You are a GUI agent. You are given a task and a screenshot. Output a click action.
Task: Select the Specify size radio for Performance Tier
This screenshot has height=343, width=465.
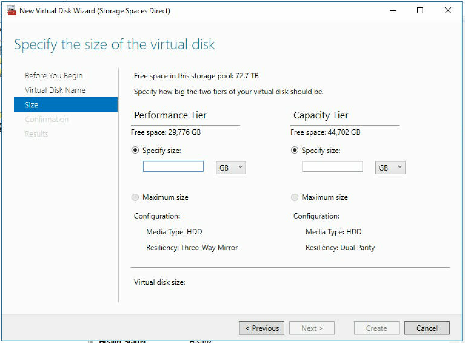[x=135, y=150]
